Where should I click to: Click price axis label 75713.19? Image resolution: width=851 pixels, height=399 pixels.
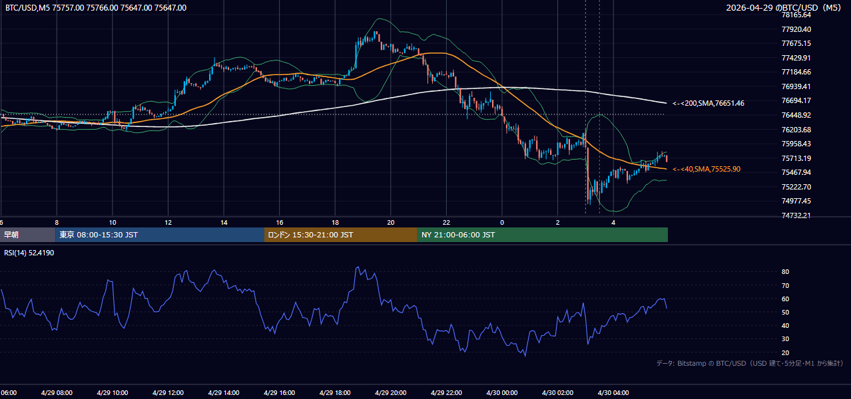pyautogui.click(x=796, y=158)
